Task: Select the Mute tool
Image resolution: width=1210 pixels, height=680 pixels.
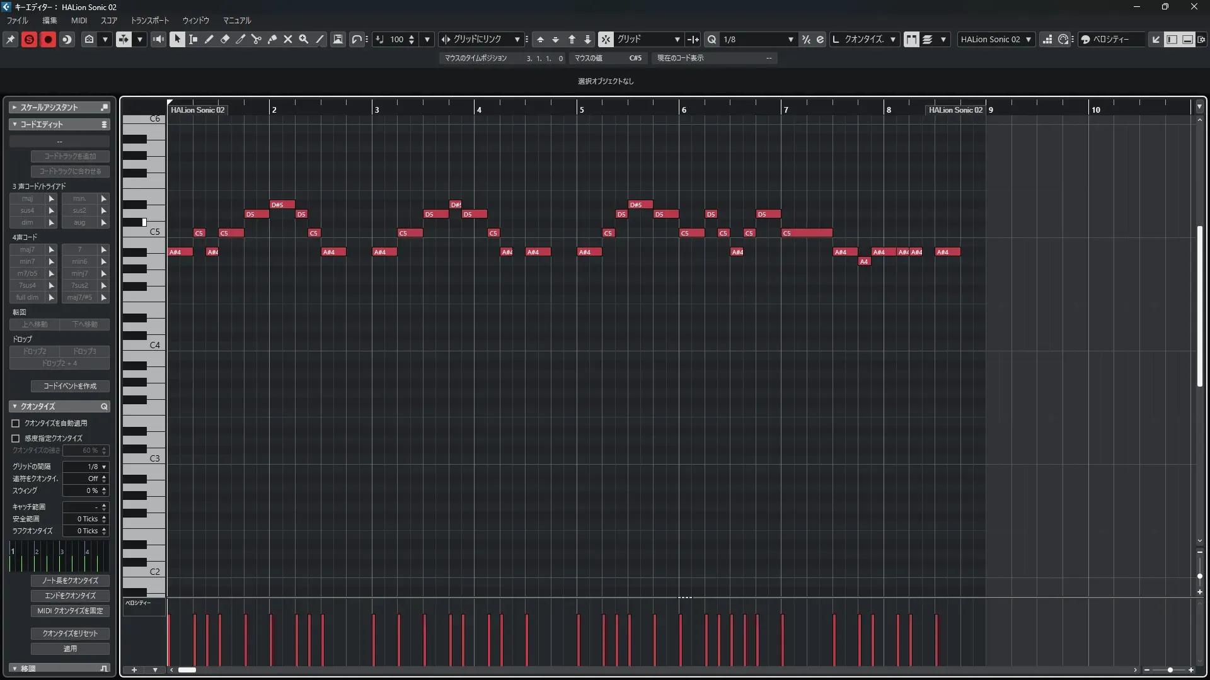Action: pyautogui.click(x=287, y=39)
